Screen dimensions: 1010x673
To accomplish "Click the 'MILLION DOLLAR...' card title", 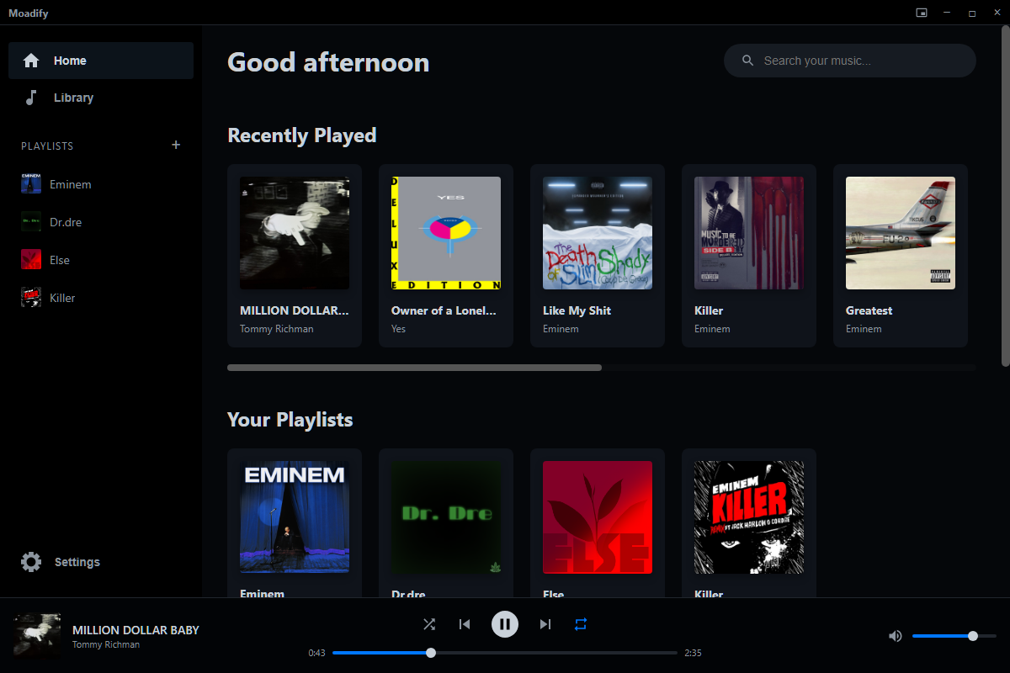I will click(x=294, y=310).
